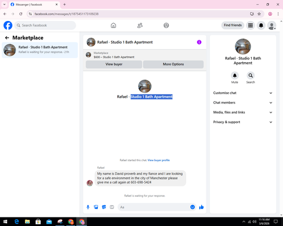Viewport: 283px width, 226px height.
Task: Click the Marketplace $600 listing banner
Action: coord(145,55)
